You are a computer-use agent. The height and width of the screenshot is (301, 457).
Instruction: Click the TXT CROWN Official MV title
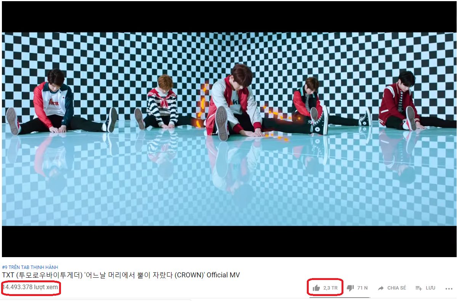(121, 275)
